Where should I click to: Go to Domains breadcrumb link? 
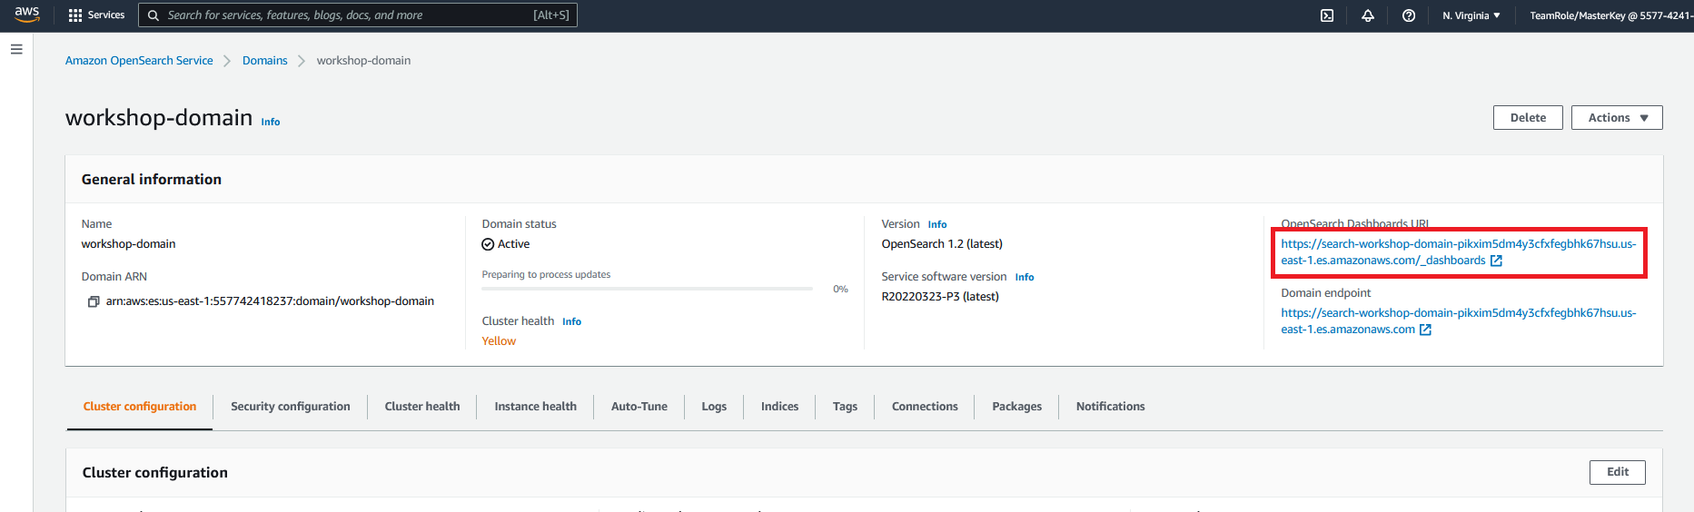[x=264, y=61]
